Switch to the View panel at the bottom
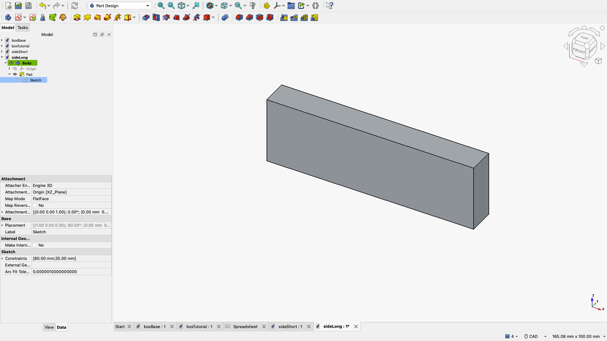The width and height of the screenshot is (607, 341). 49,327
